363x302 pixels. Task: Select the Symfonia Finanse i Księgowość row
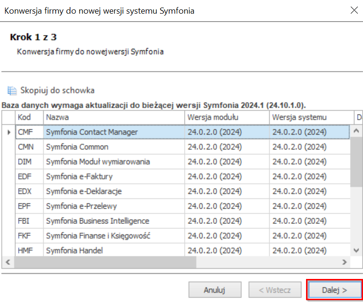[183, 236]
